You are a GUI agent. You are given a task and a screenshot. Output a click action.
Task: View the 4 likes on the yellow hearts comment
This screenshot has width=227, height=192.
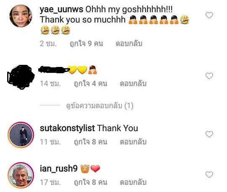90,84
